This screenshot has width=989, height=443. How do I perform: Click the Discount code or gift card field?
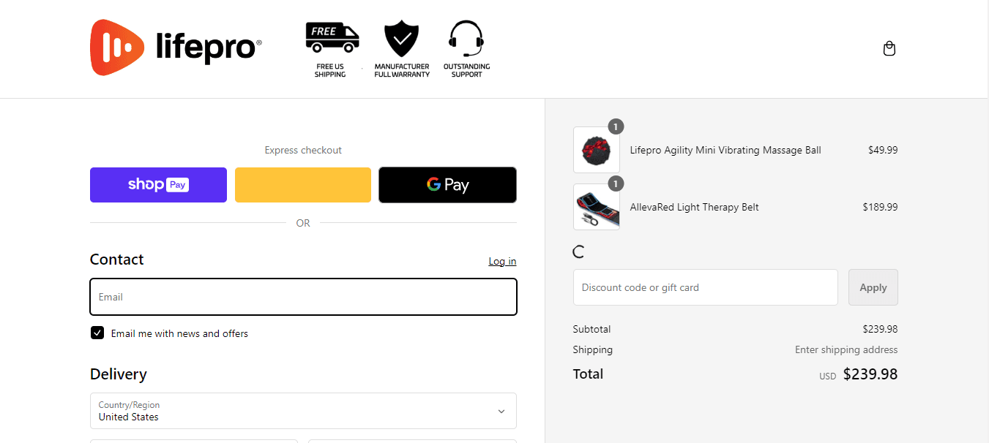pyautogui.click(x=706, y=287)
